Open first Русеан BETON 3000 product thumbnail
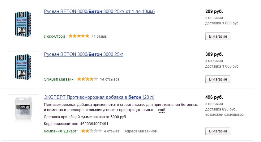Screen dimensions: 261x142 point(23,24)
